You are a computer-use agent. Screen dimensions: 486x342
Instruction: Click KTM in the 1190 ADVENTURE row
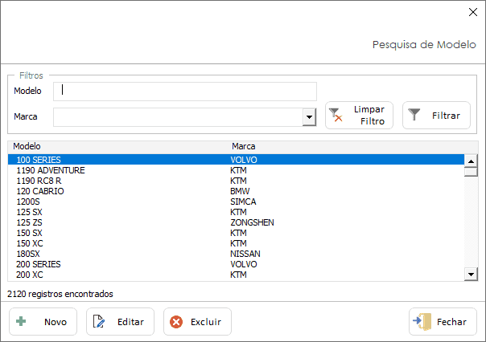pyautogui.click(x=238, y=170)
